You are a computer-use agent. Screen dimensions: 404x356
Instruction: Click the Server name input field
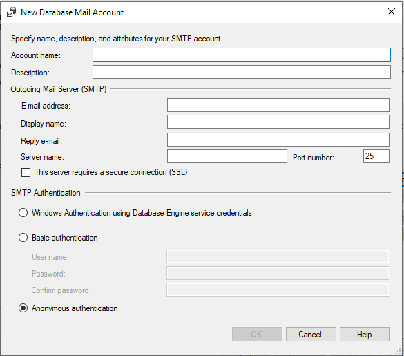(x=227, y=156)
